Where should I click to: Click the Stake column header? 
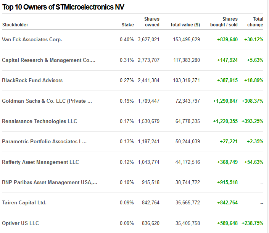(x=128, y=25)
